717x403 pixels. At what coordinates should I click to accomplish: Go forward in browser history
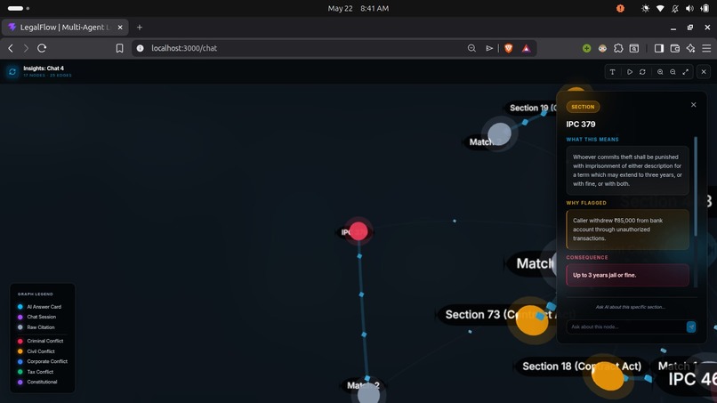[26, 48]
